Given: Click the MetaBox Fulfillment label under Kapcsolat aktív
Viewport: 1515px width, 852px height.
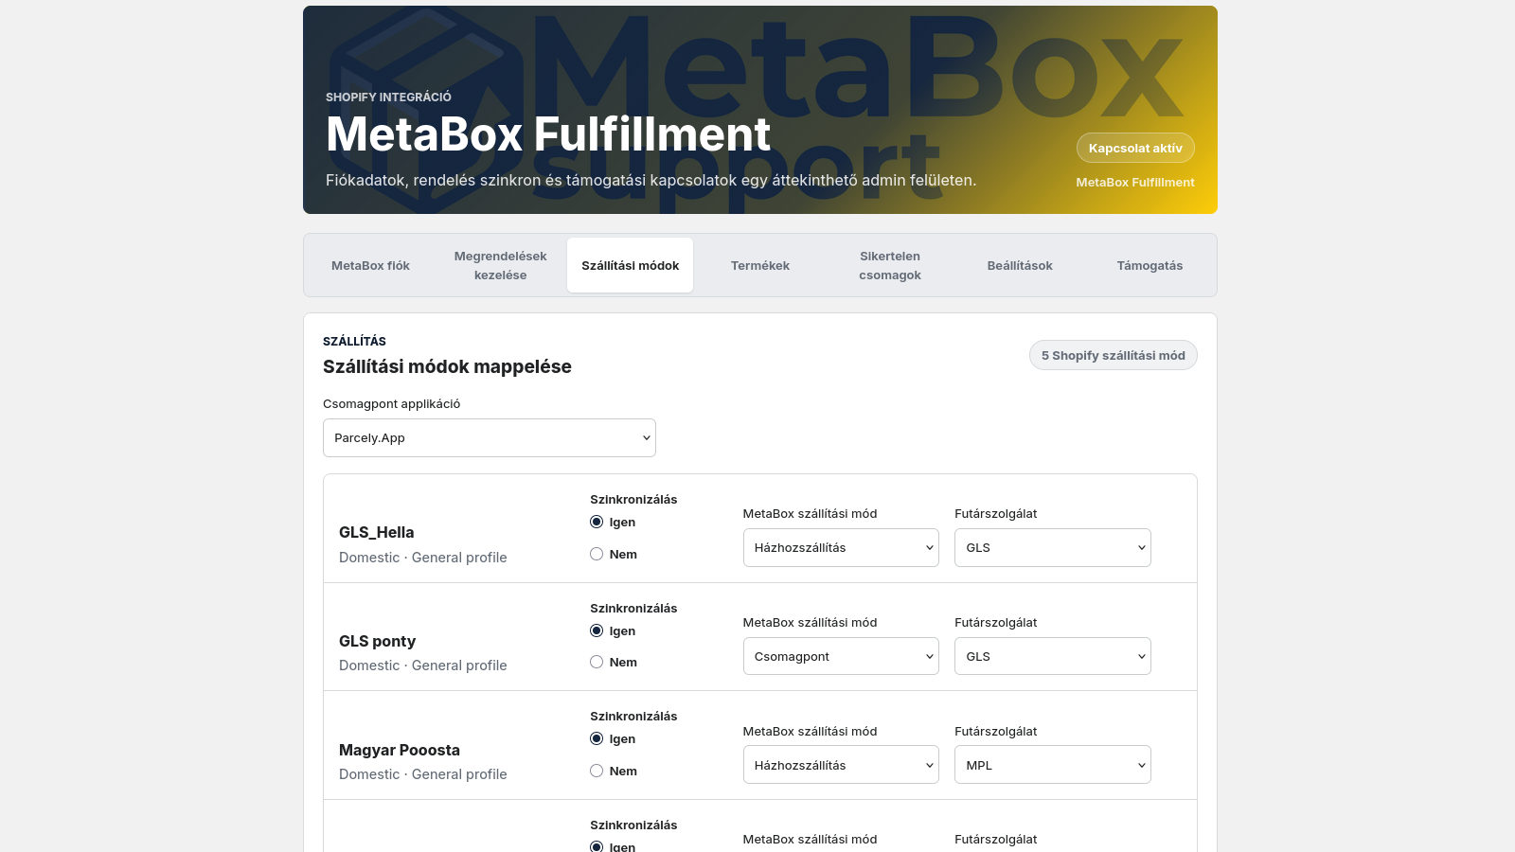Looking at the screenshot, I should [1135, 183].
